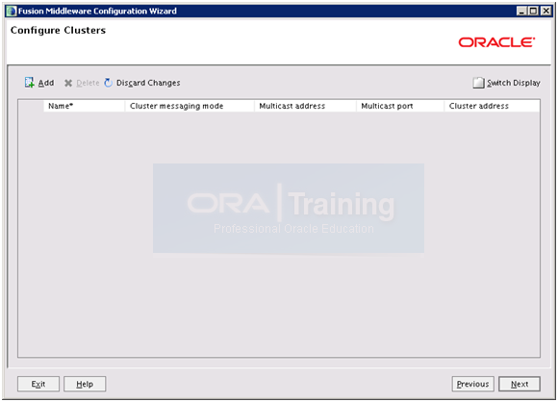Select the Cluster address column header
Viewport: 558px width, 402px height.
coord(493,106)
